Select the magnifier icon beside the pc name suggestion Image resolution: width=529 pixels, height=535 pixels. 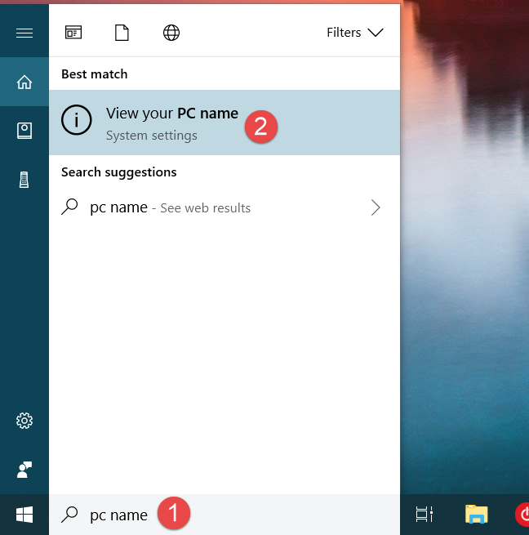(69, 207)
